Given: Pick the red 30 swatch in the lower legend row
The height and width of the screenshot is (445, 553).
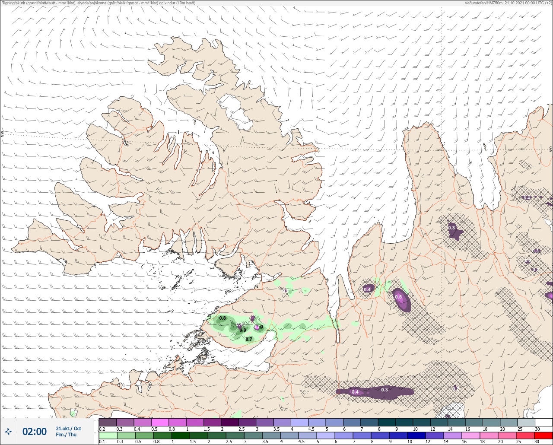Looking at the screenshot, I should pyautogui.click(x=543, y=435).
